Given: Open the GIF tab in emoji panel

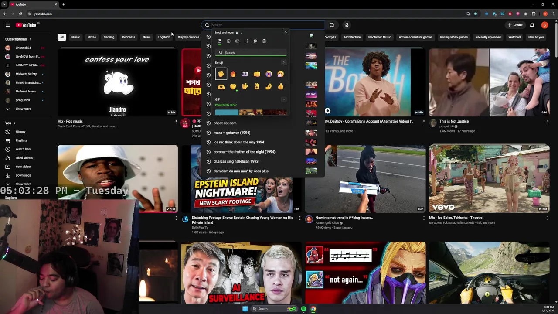Looking at the screenshot, I should click(x=237, y=41).
